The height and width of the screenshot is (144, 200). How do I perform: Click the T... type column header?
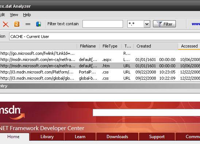tap(127, 46)
